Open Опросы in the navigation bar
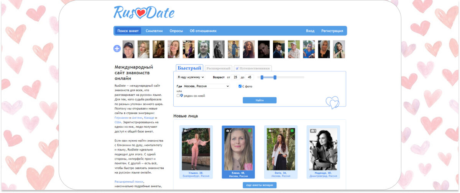 (x=176, y=31)
